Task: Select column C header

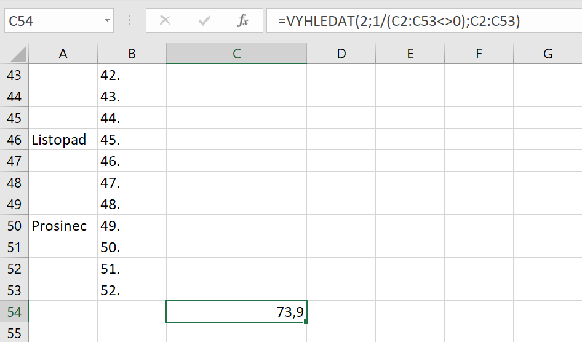Action: tap(236, 54)
